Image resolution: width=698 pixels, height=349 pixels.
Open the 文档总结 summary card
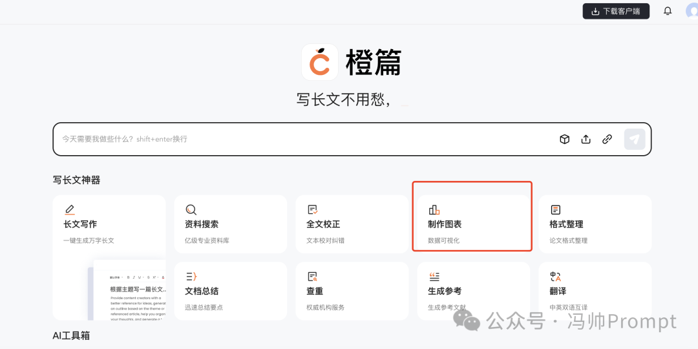230,291
